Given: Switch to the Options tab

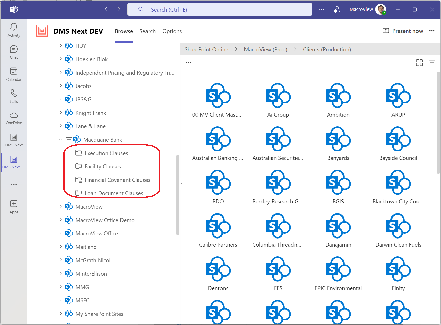Looking at the screenshot, I should click(172, 31).
